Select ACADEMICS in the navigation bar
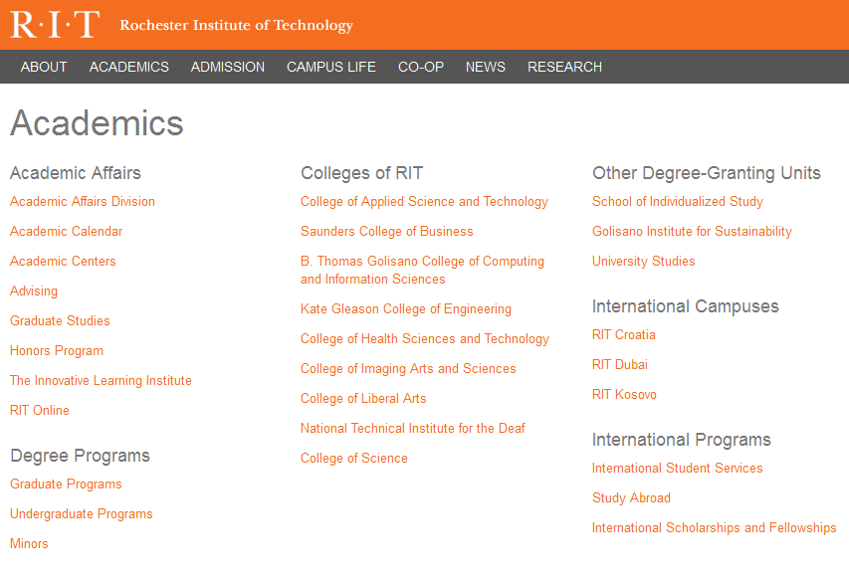 click(x=129, y=67)
